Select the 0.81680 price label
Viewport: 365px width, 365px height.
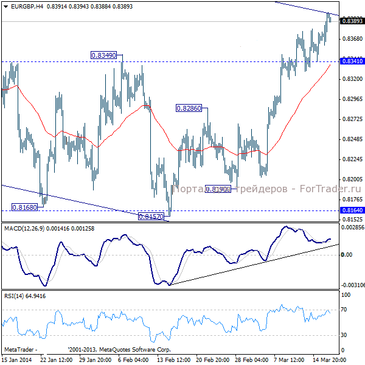[25, 207]
